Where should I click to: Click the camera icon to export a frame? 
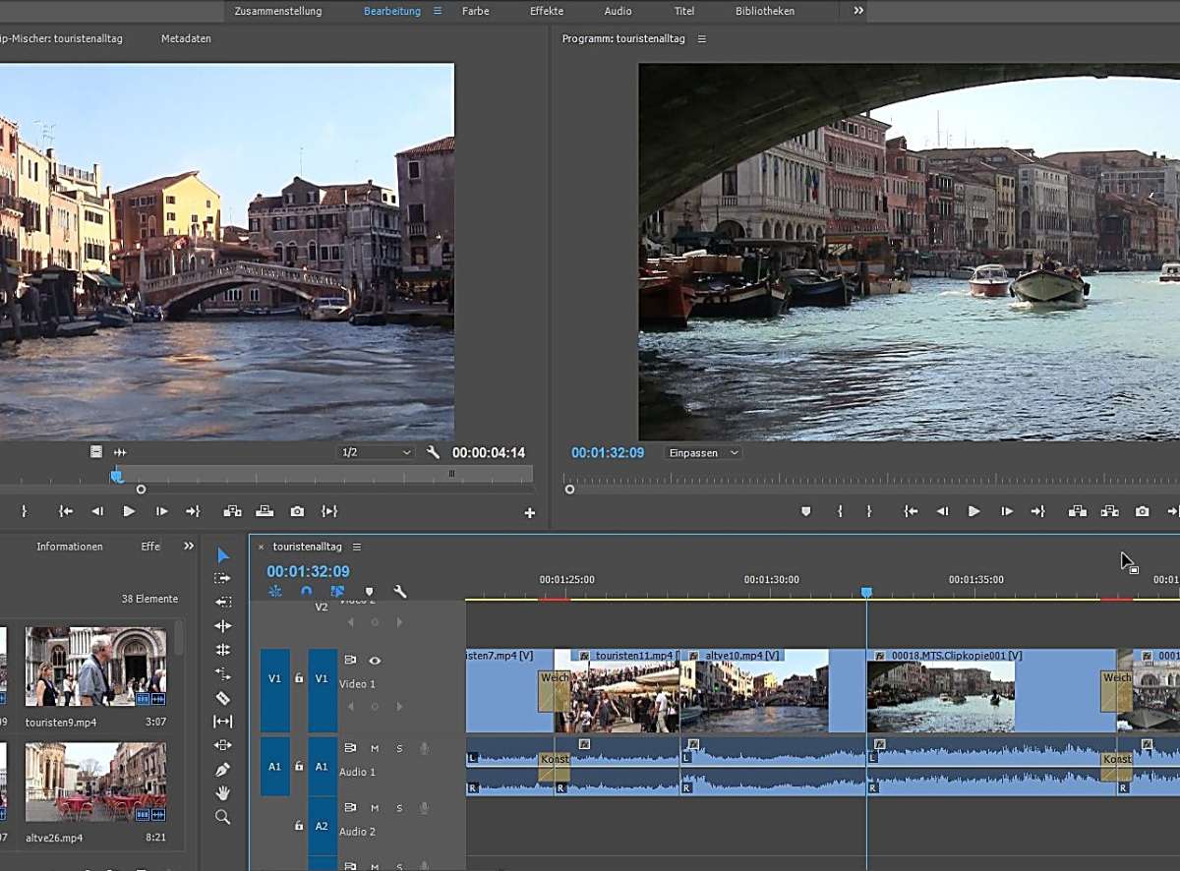(x=1142, y=511)
